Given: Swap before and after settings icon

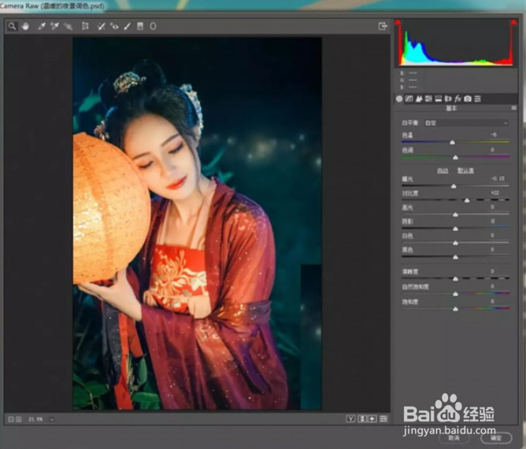Looking at the screenshot, I should 362,418.
